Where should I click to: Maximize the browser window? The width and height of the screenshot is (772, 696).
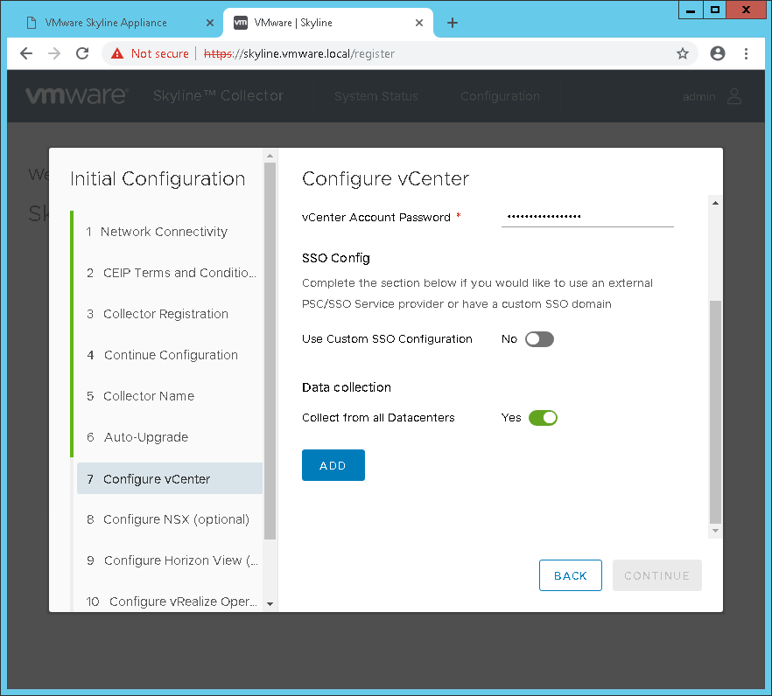[x=715, y=10]
